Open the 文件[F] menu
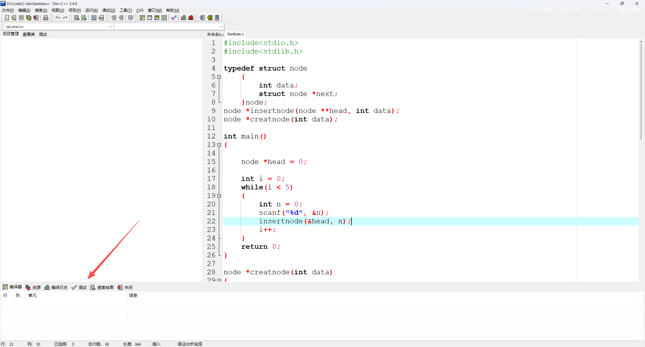Image resolution: width=645 pixels, height=347 pixels. (8, 10)
